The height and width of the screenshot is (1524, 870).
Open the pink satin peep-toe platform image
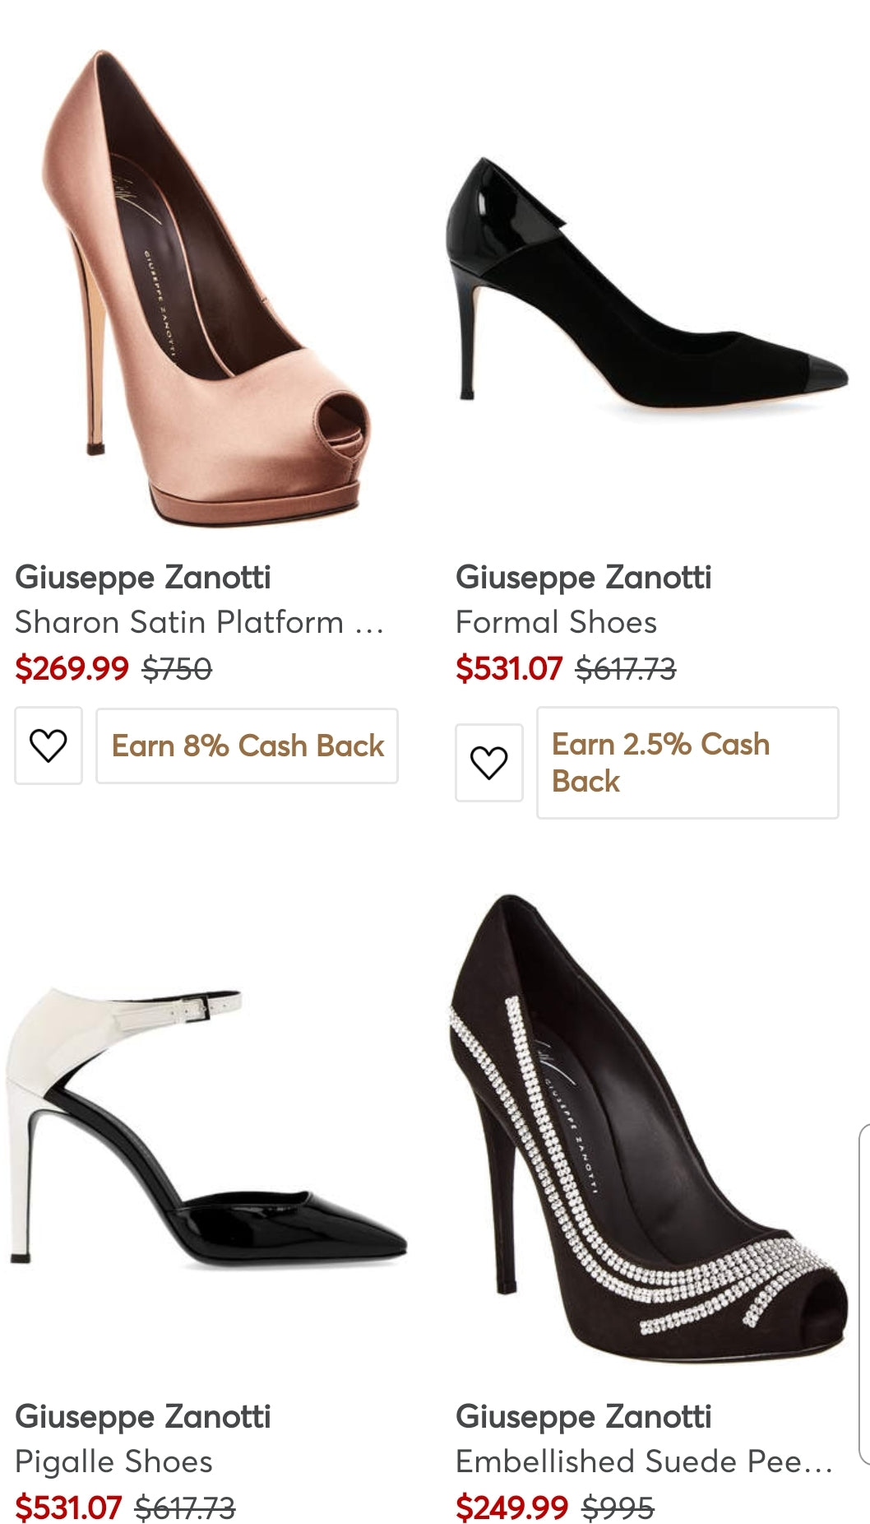(207, 288)
